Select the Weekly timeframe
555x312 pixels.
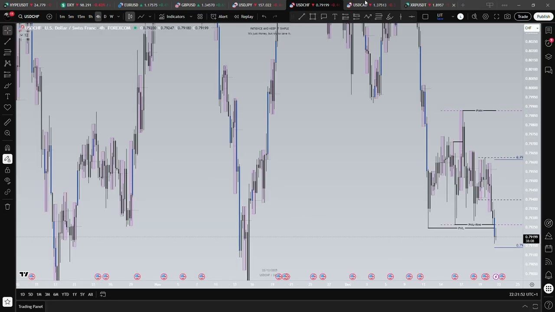111,16
